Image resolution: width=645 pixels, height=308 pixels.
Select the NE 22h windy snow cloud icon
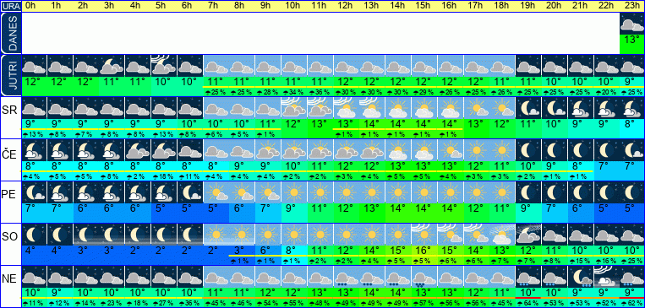(606, 277)
